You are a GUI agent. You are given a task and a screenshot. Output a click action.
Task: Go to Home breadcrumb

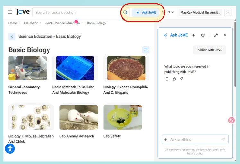[x=13, y=23]
